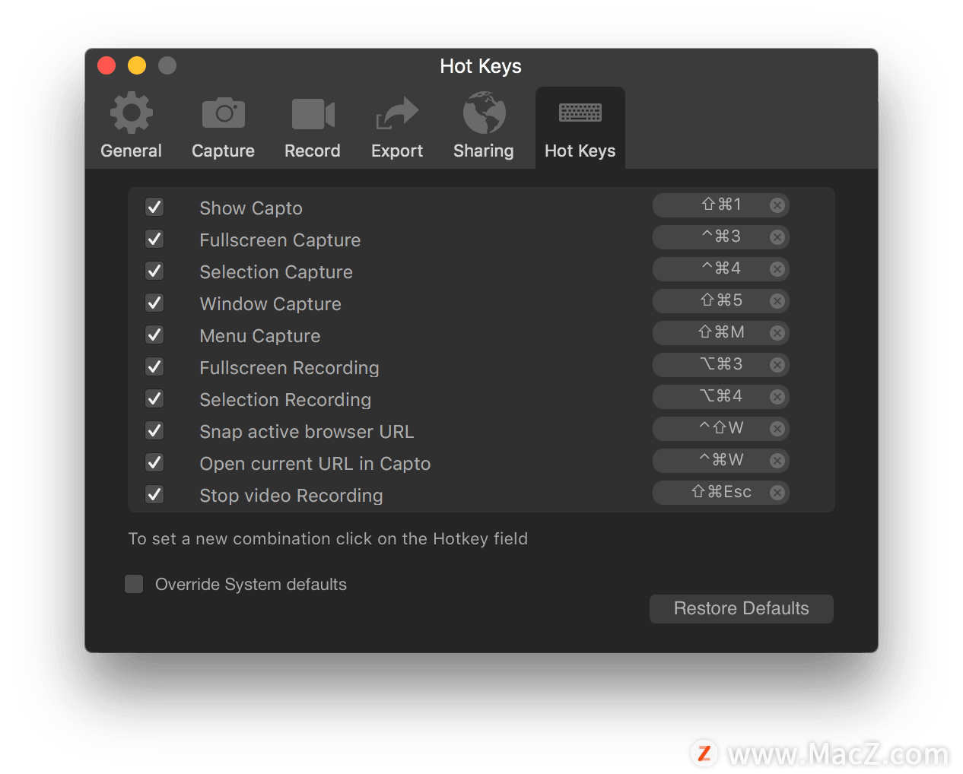This screenshot has width=963, height=774.
Task: Switch to the Export tab label
Action: click(x=397, y=151)
